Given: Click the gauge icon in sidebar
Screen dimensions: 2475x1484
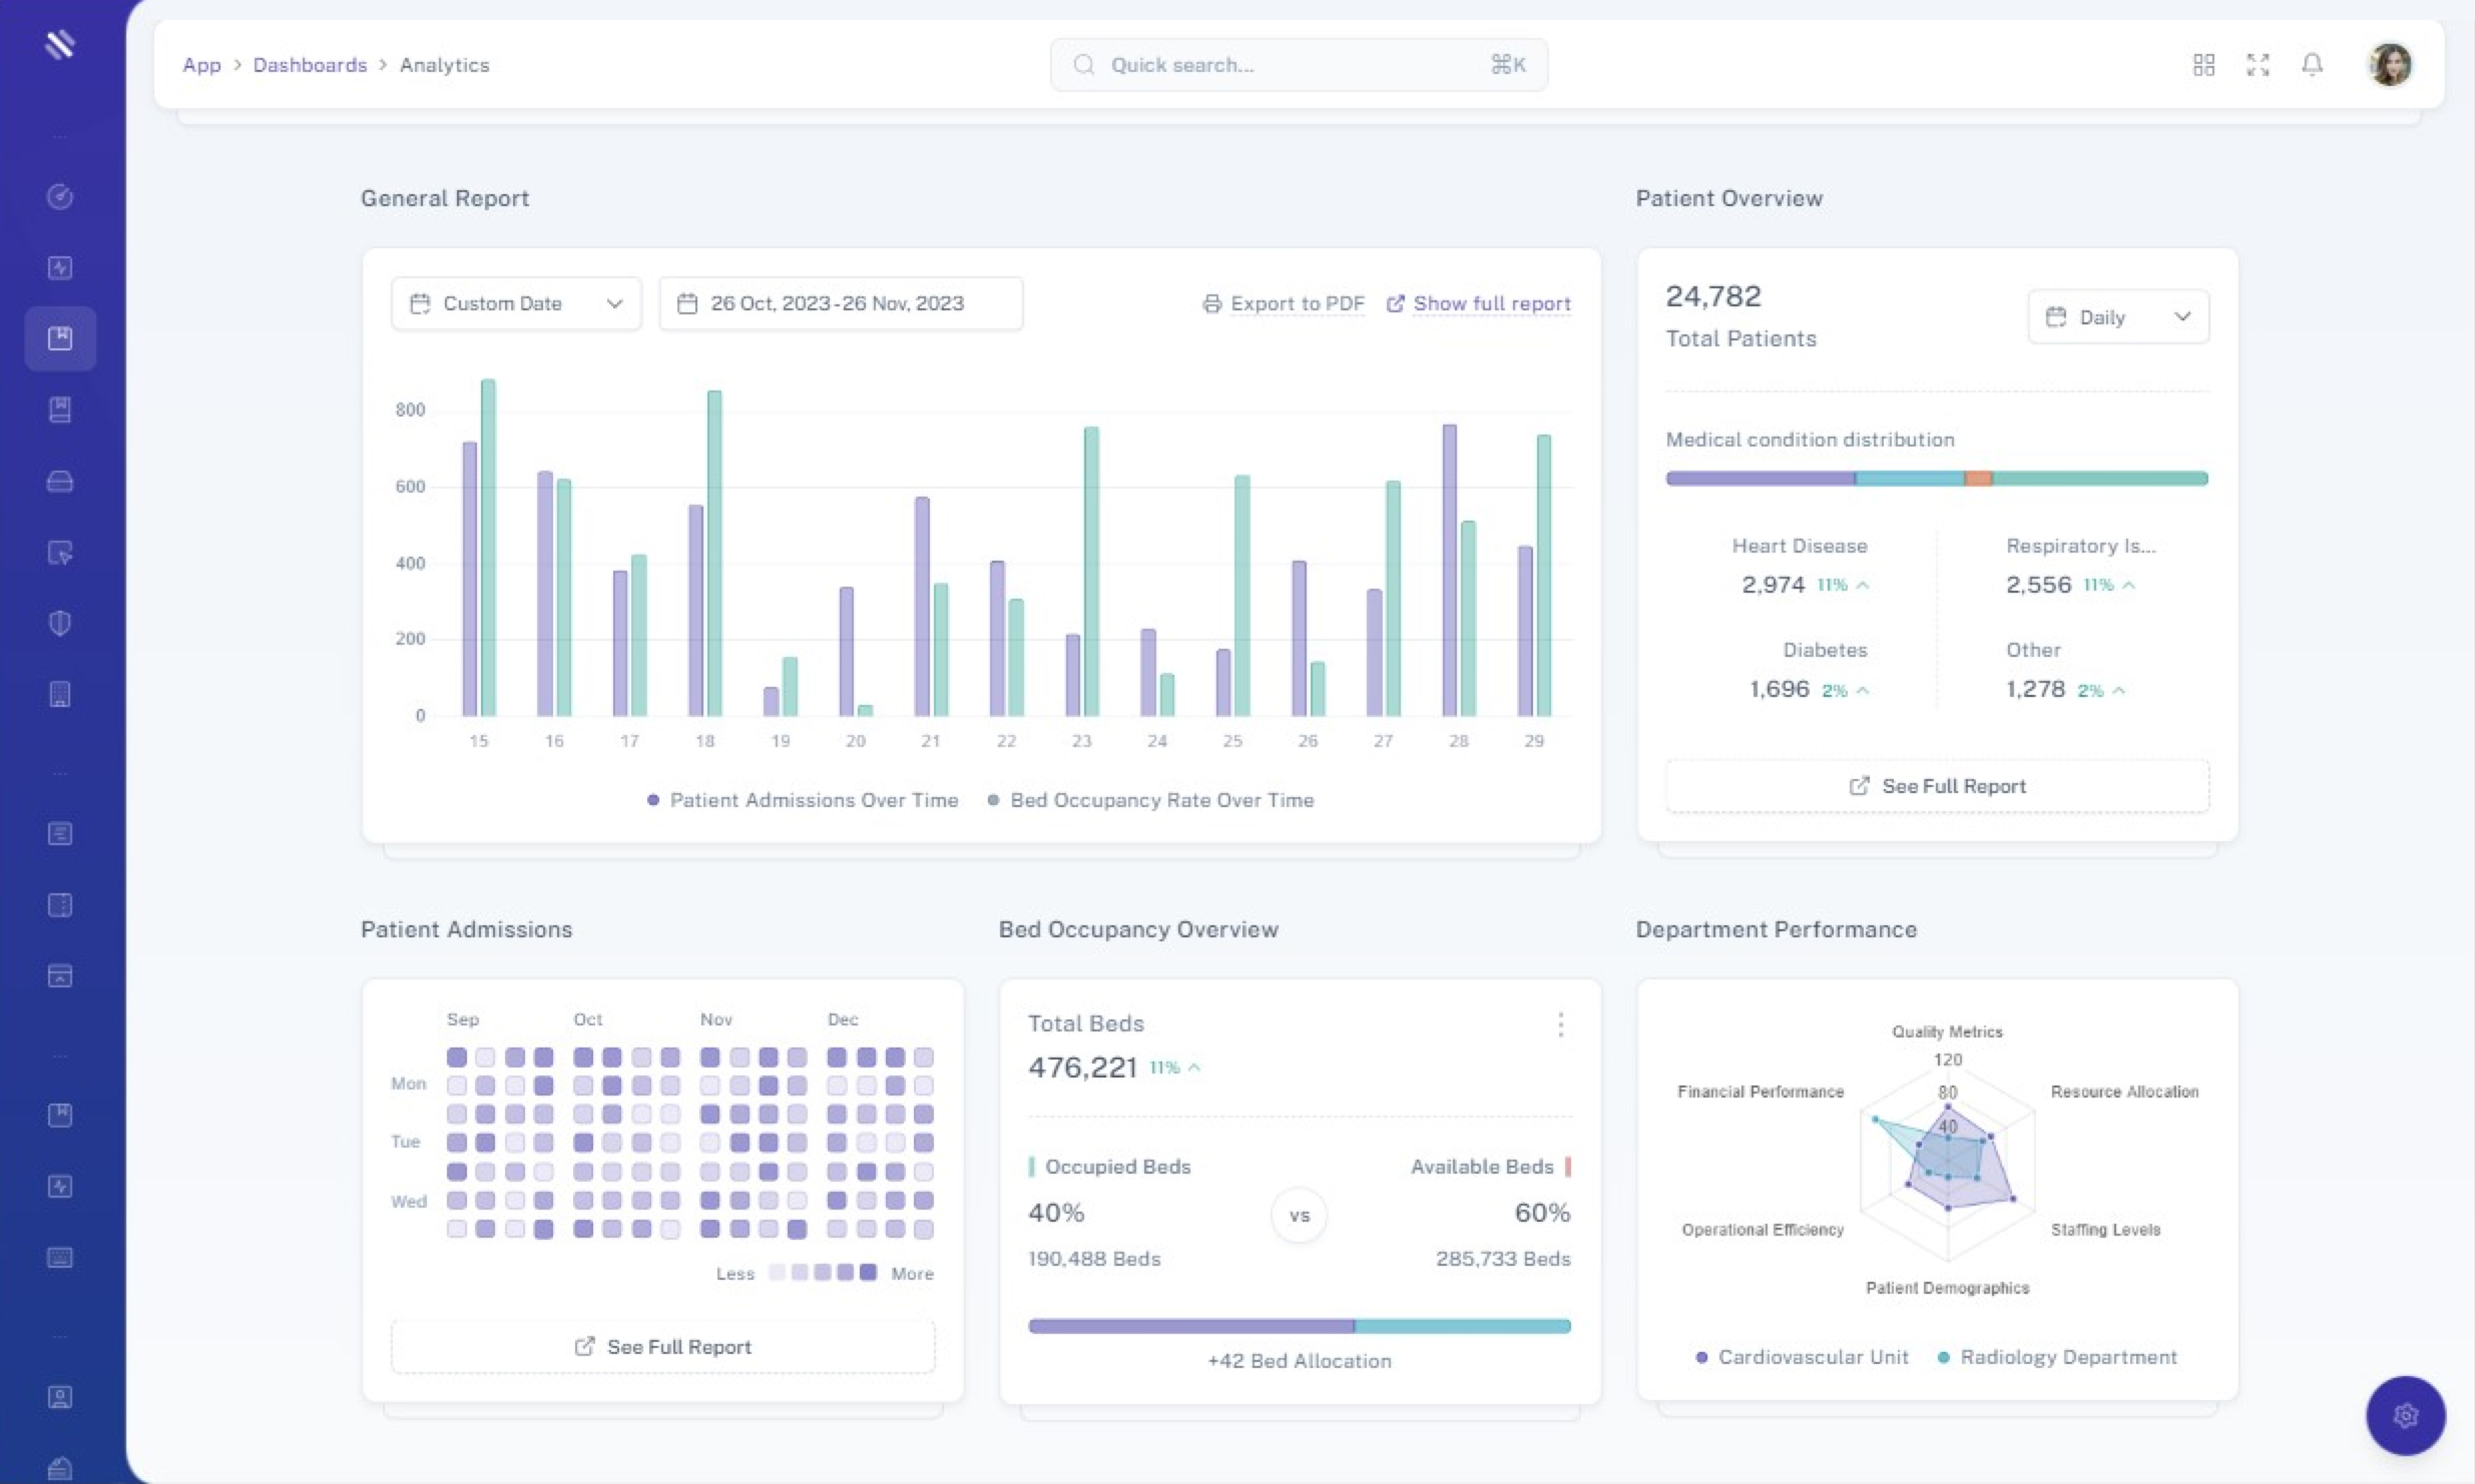Looking at the screenshot, I should pos(60,196).
